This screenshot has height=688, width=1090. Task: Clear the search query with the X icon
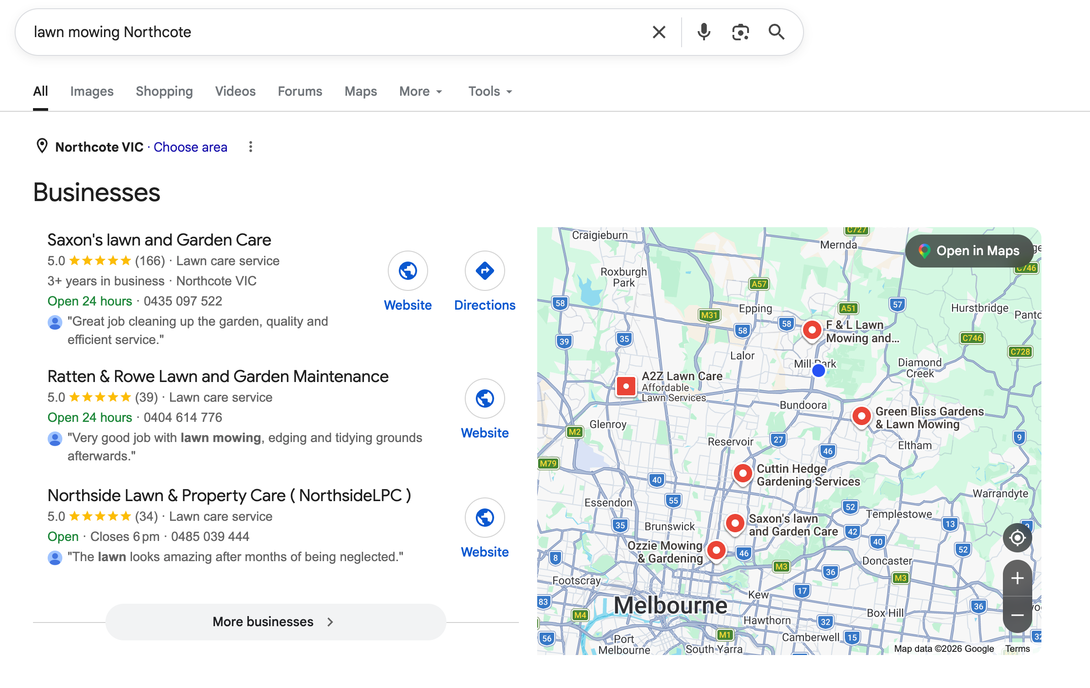(x=659, y=32)
